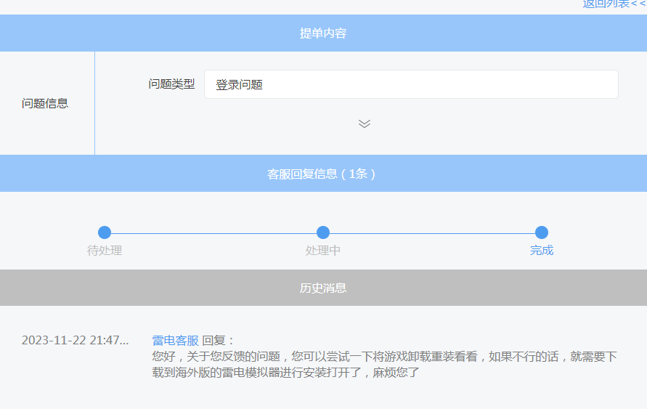
Task: Expand the double chevron under 问题类型
Action: pos(365,123)
